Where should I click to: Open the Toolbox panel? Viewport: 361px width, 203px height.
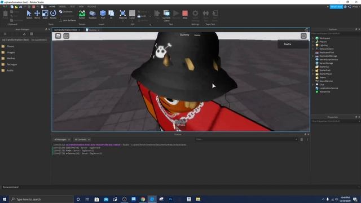coord(93,14)
